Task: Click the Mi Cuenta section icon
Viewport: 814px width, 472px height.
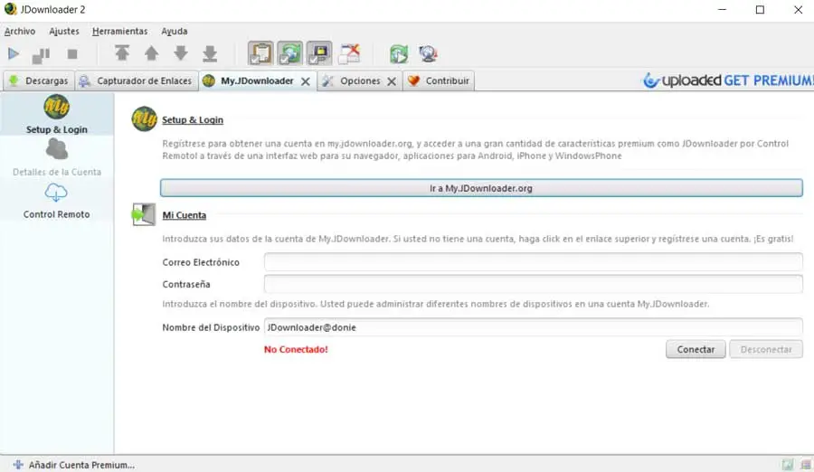Action: 143,214
